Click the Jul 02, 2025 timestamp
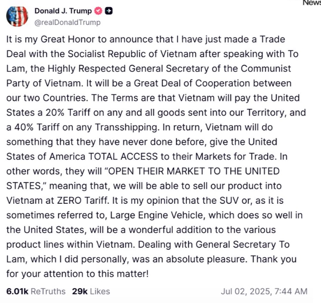 tap(264, 291)
